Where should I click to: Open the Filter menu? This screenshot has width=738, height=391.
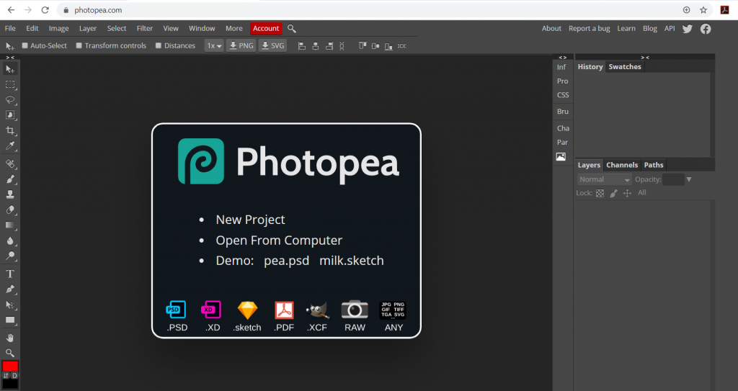145,28
